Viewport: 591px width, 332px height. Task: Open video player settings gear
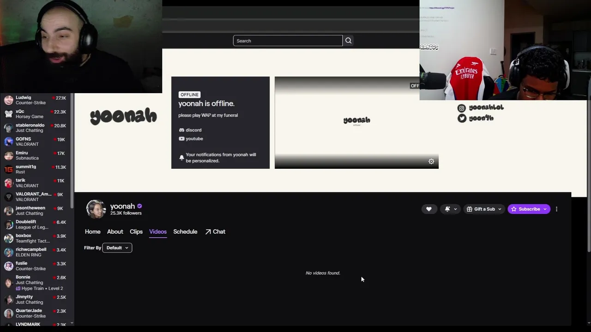click(431, 161)
